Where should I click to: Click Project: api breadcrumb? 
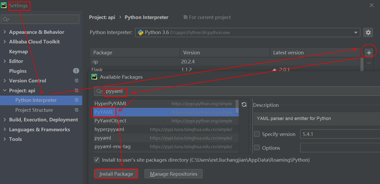(x=102, y=17)
